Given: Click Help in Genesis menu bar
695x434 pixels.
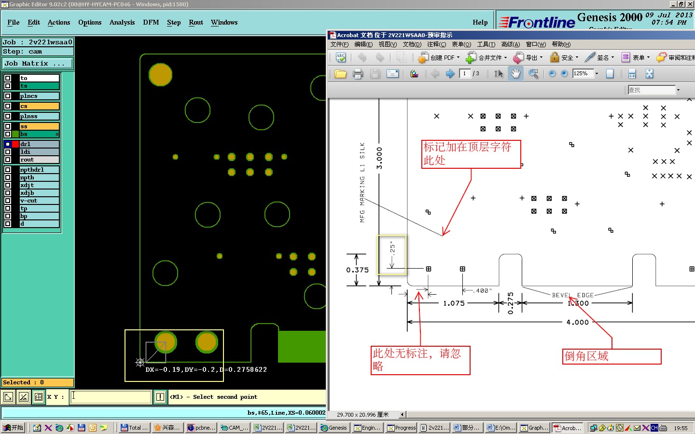Looking at the screenshot, I should (480, 23).
